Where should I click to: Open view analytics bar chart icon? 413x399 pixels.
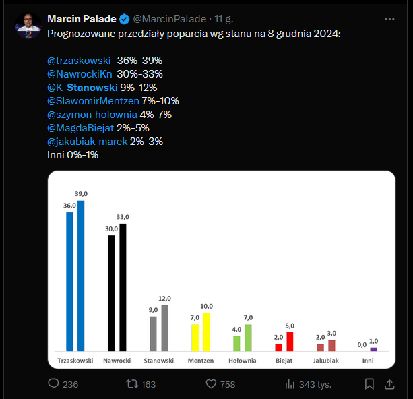click(290, 384)
